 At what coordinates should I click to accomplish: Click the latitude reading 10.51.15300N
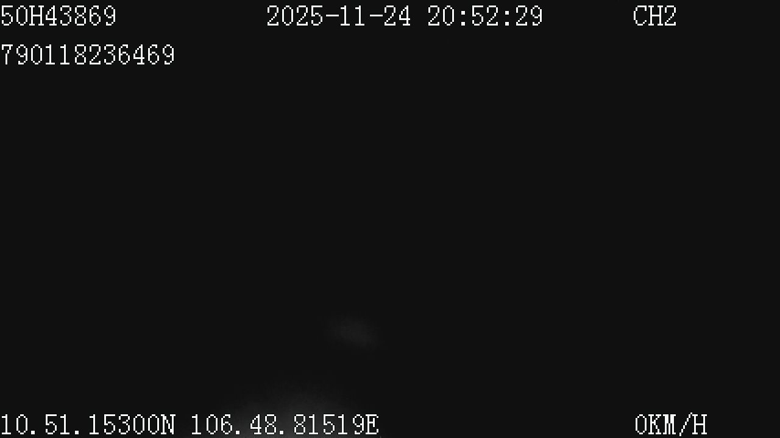click(88, 425)
